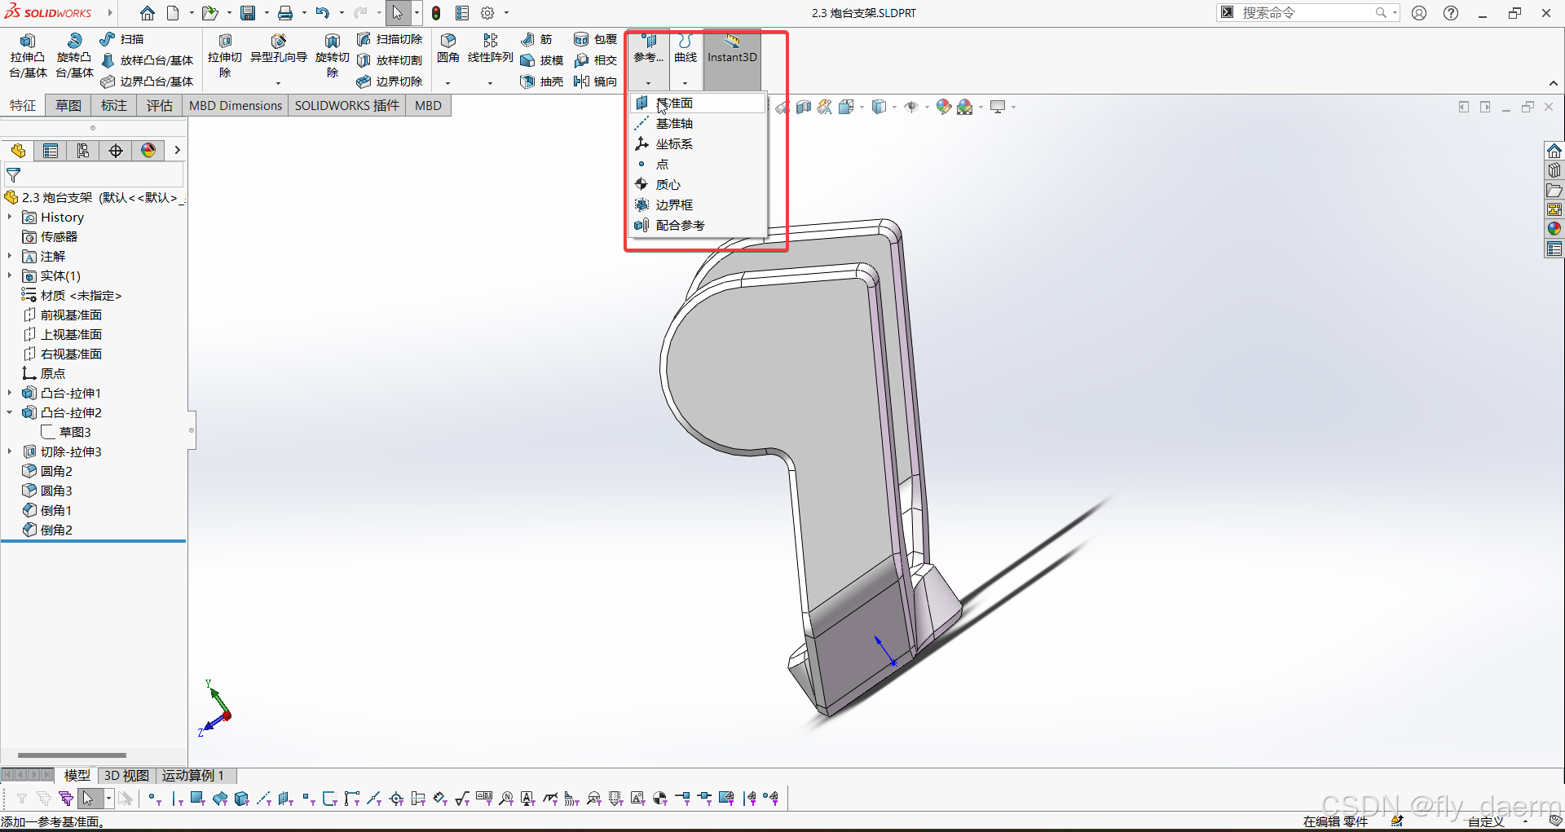Screen dimensions: 1565x832
Task: Expand the 凸台-拉伸1 feature node
Action: click(x=10, y=394)
